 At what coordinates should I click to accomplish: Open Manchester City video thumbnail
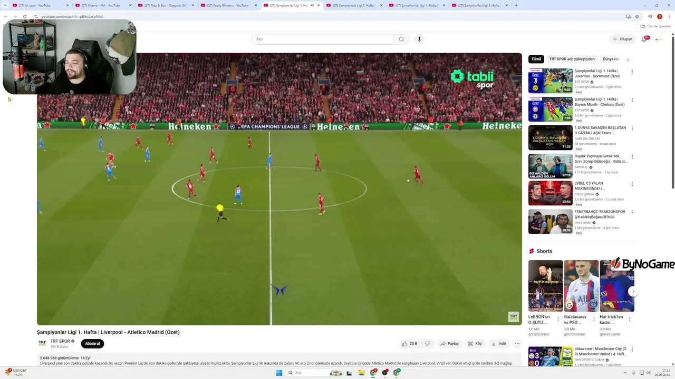click(551, 356)
